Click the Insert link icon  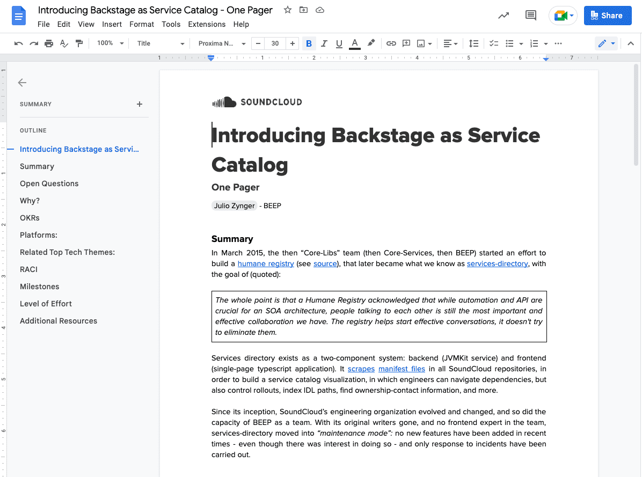pos(391,43)
